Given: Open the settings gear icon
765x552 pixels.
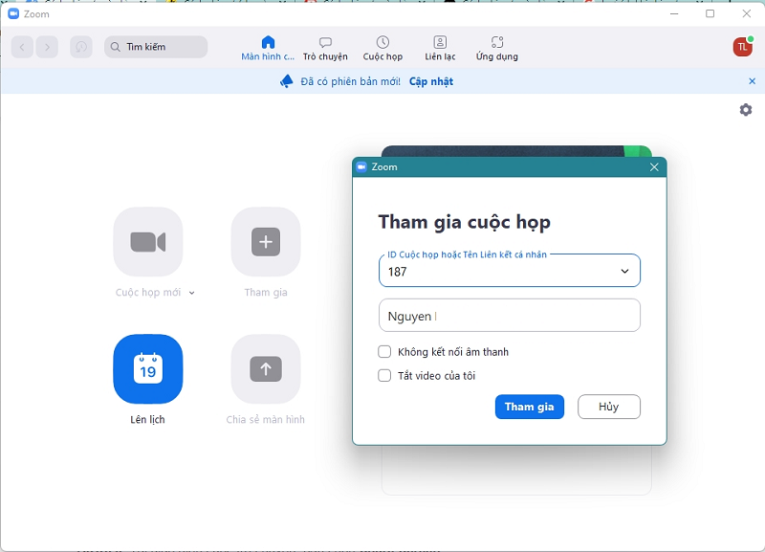Looking at the screenshot, I should 746,110.
